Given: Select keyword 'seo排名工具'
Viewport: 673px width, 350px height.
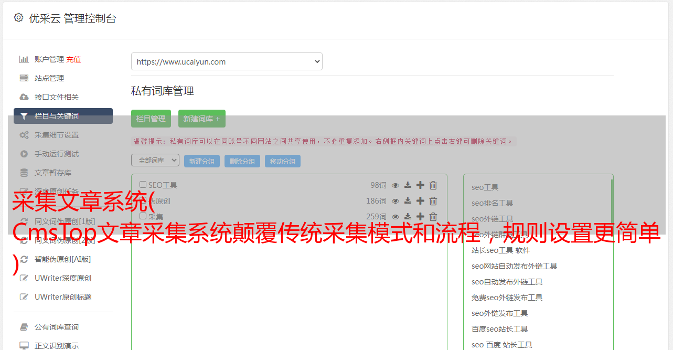Looking at the screenshot, I should coord(493,203).
